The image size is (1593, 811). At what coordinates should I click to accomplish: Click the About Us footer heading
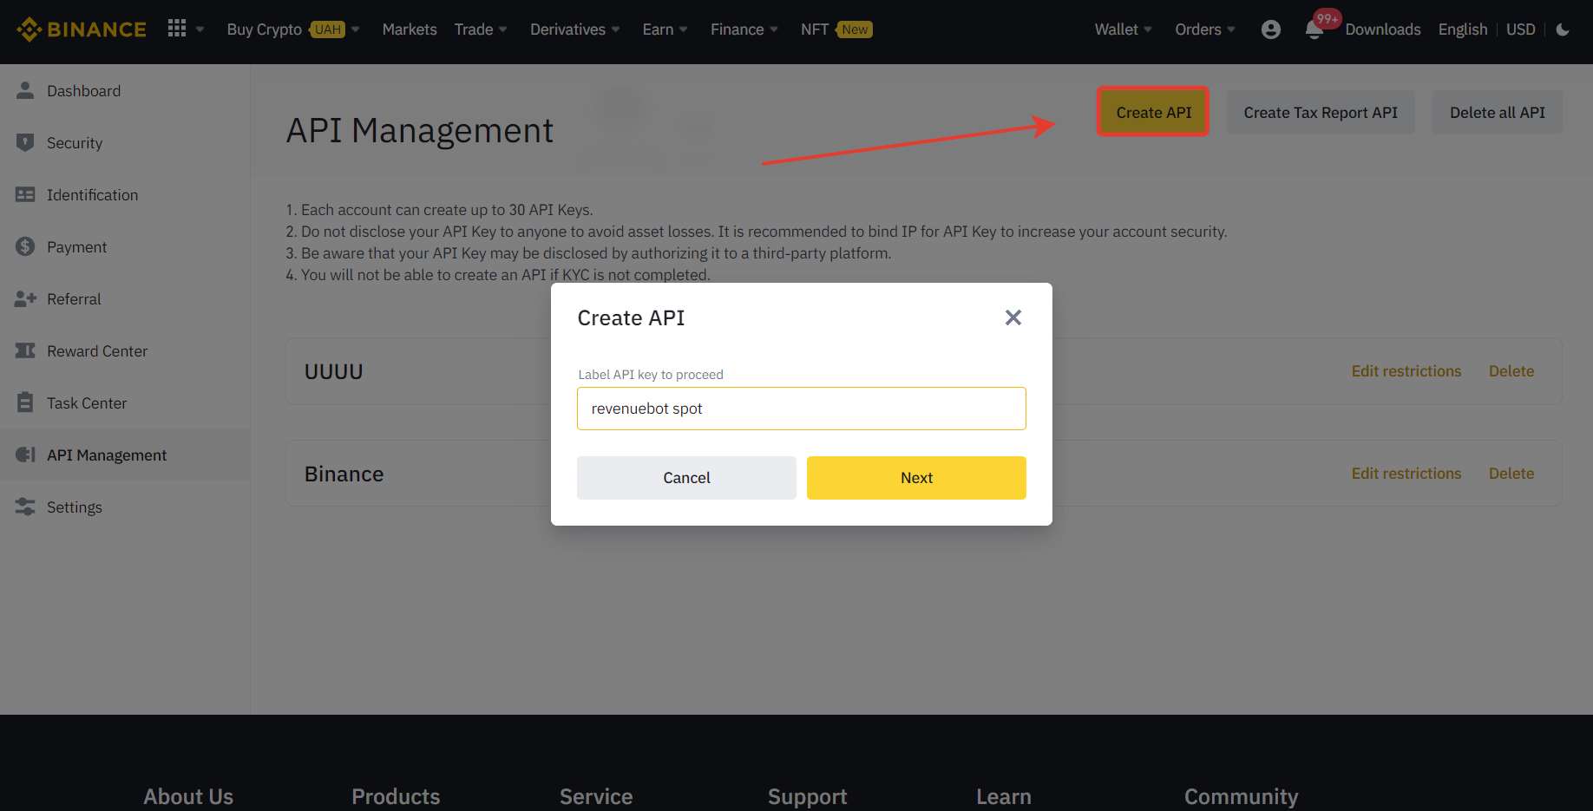click(x=188, y=796)
